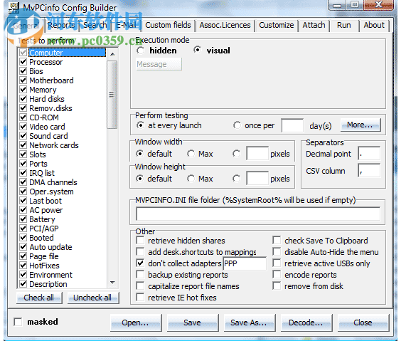406x346 pixels.
Task: Uncheck the HotFixes test
Action: [23, 266]
